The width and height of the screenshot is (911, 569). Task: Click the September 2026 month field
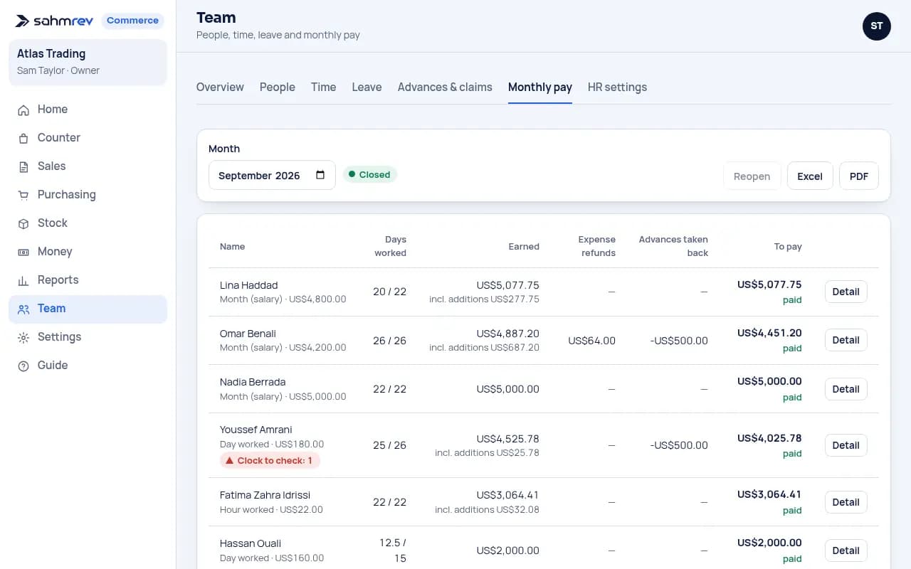point(272,175)
